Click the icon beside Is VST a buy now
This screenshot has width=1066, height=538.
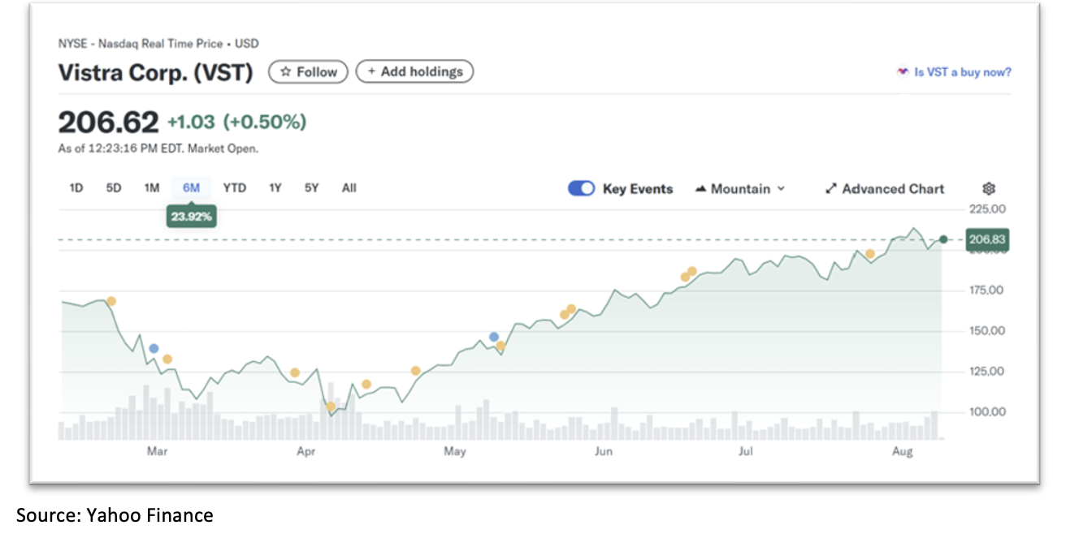(x=902, y=71)
